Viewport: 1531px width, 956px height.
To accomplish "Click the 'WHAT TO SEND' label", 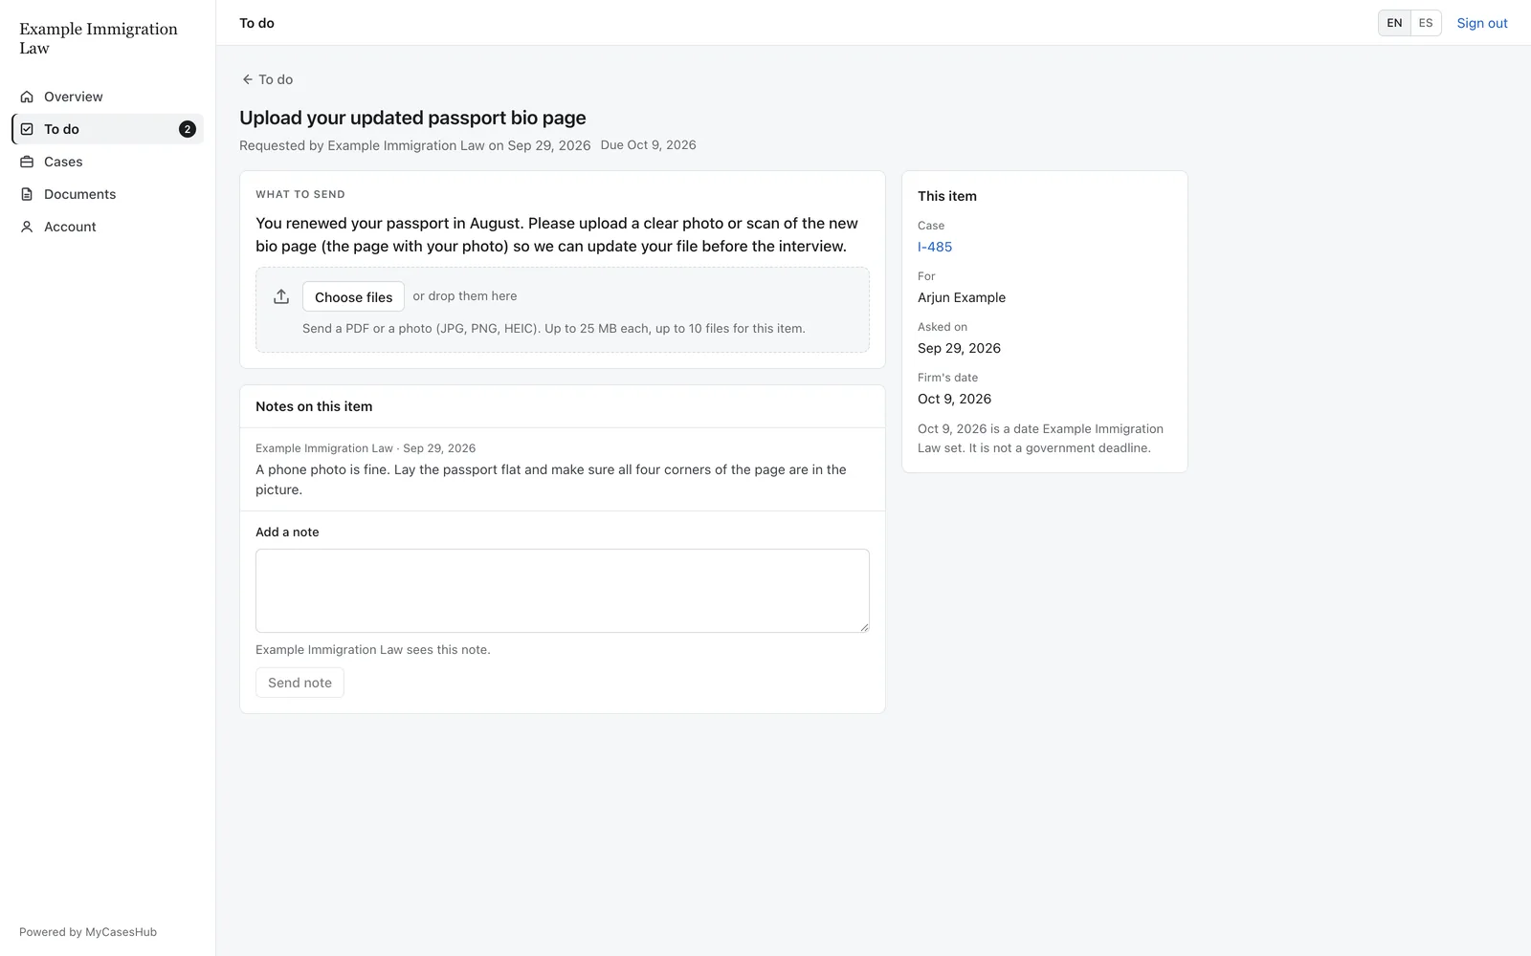I will (x=300, y=194).
